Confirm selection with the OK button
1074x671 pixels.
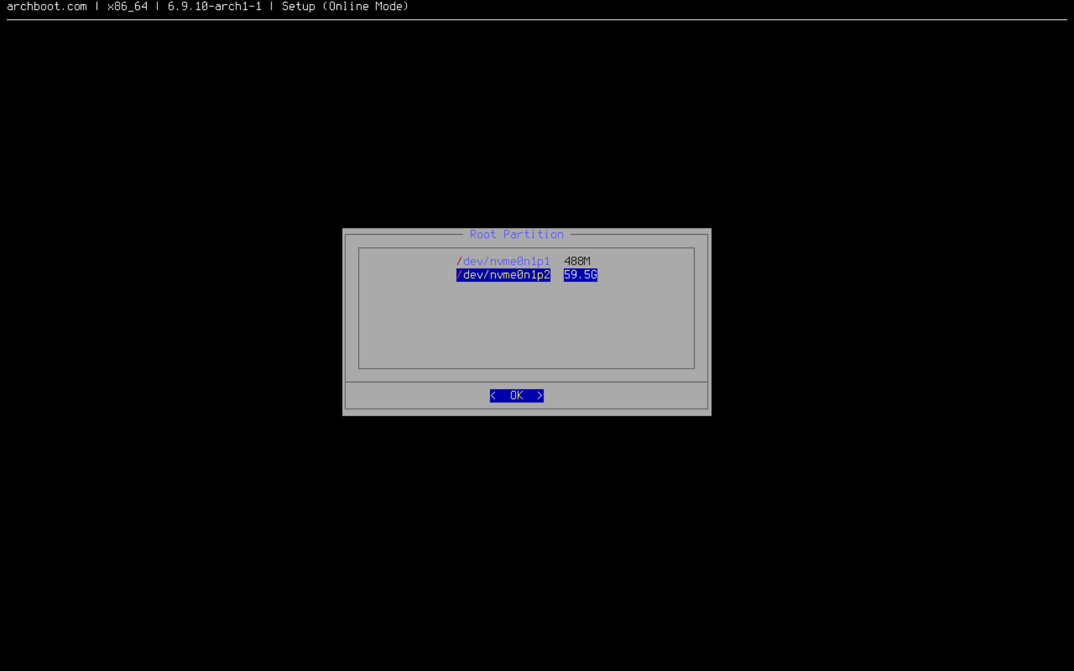point(516,395)
